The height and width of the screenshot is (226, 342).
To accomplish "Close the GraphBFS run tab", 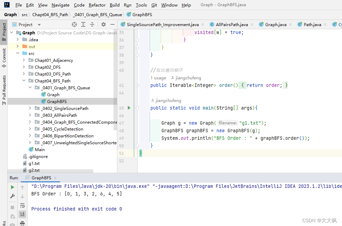I will pyautogui.click(x=55, y=178).
